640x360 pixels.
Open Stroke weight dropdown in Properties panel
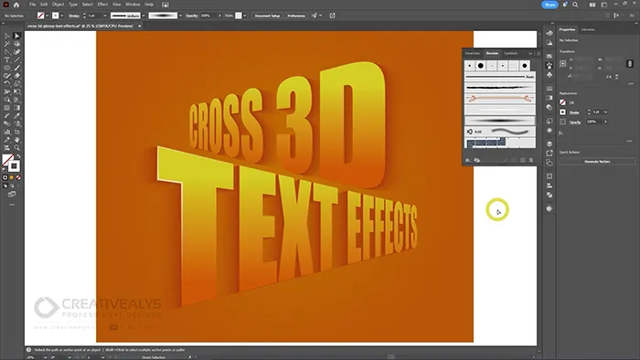(x=605, y=112)
